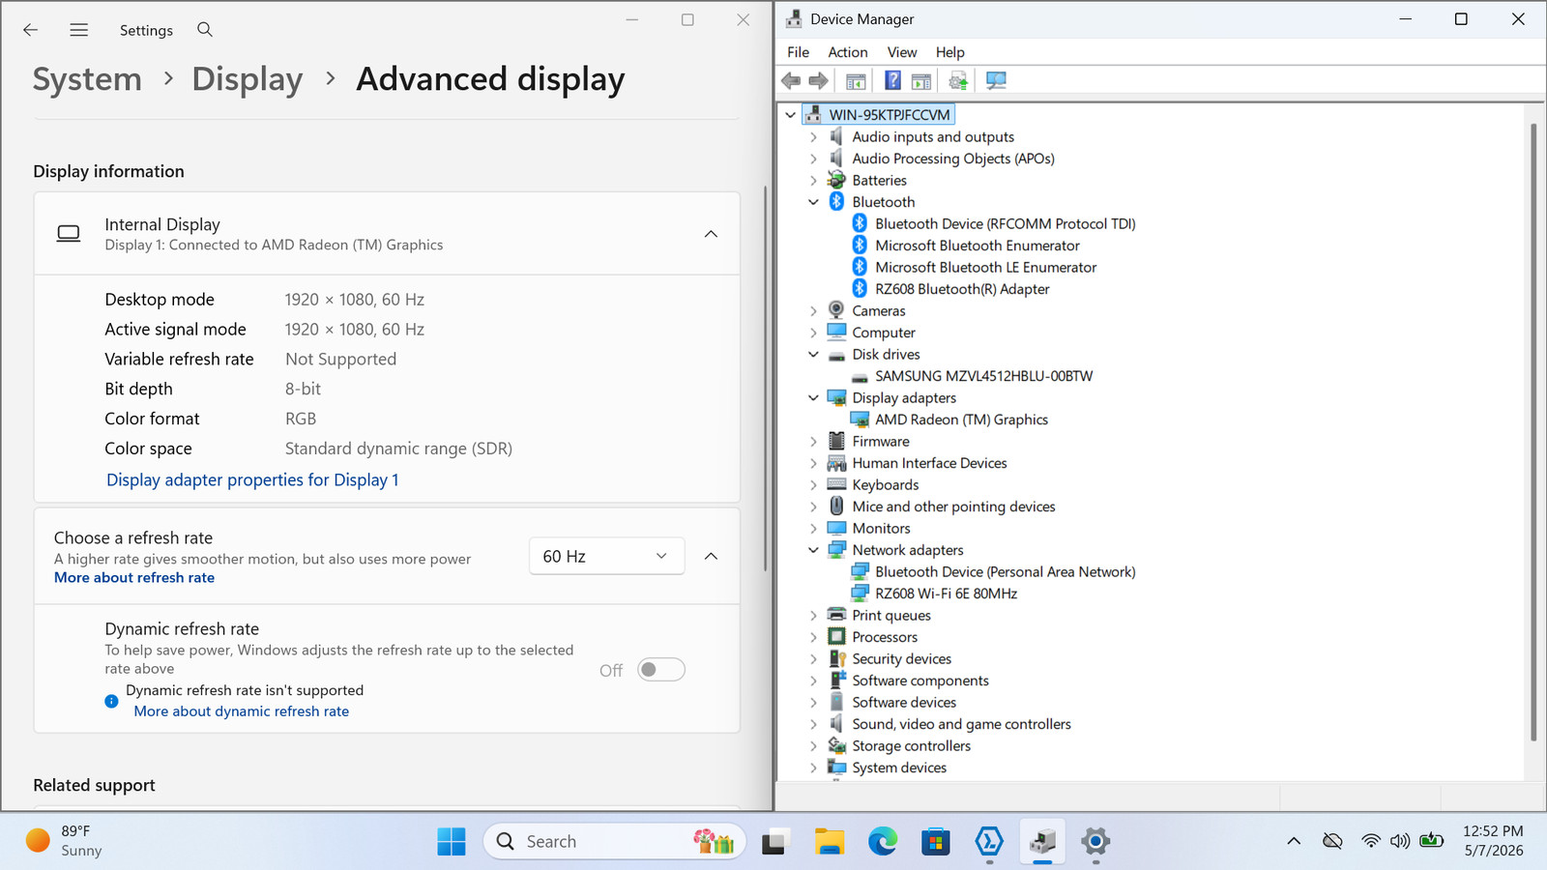Show hidden tray icons chevron
The width and height of the screenshot is (1547, 870).
[x=1294, y=842]
